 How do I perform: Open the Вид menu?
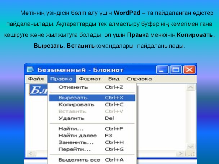coord(114,79)
